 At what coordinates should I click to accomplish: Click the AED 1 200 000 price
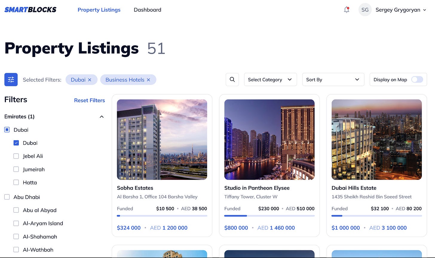pos(169,228)
